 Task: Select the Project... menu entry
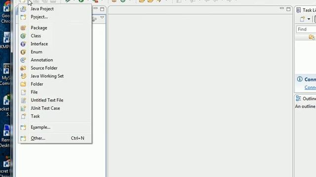(x=55, y=17)
